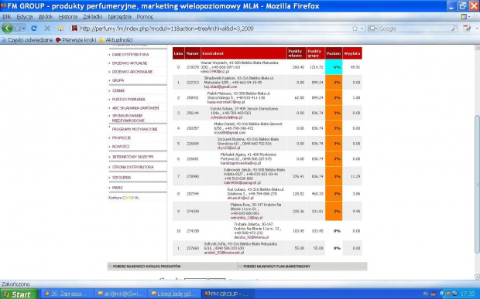
Task: Open the Historia menu
Action: tap(68, 17)
